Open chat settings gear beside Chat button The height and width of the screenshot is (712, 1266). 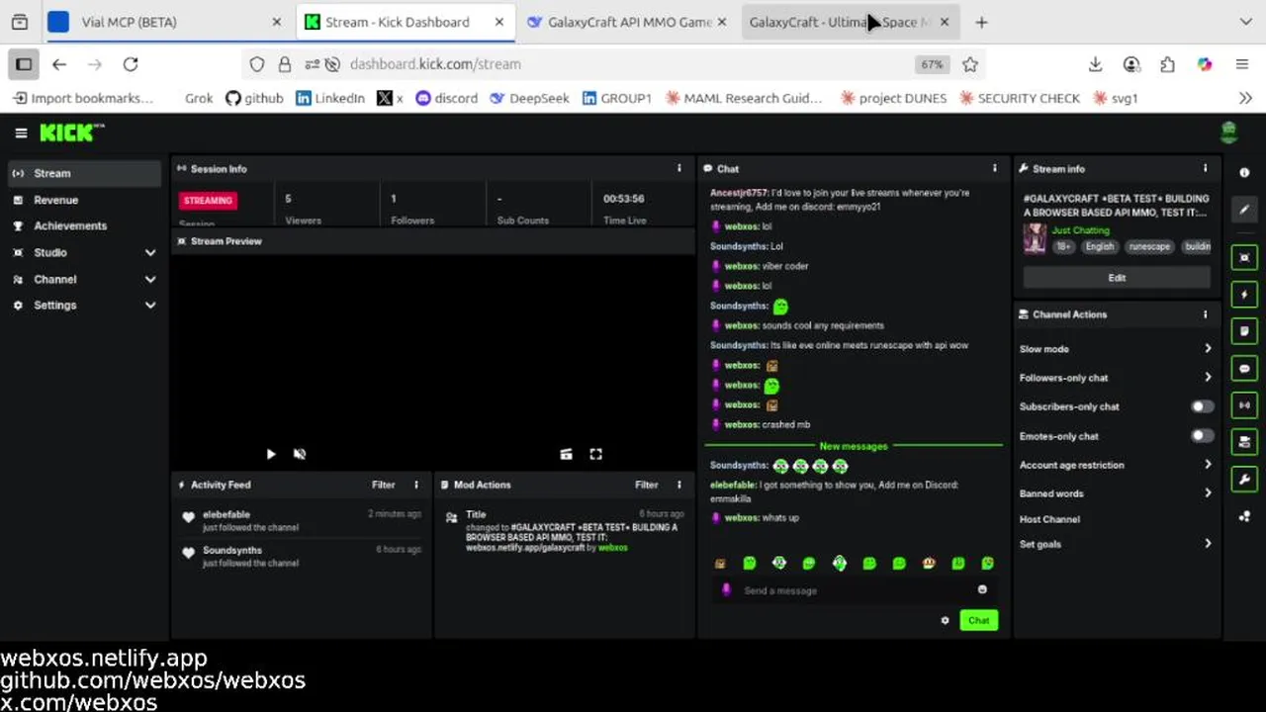point(945,620)
